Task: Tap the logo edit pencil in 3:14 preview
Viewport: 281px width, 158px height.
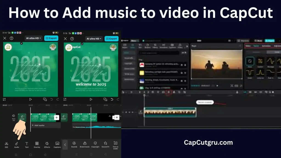Action: [x=21, y=43]
